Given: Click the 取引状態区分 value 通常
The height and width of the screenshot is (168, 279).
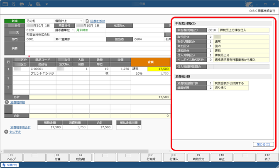Looking at the screenshot, I should coord(242,41).
